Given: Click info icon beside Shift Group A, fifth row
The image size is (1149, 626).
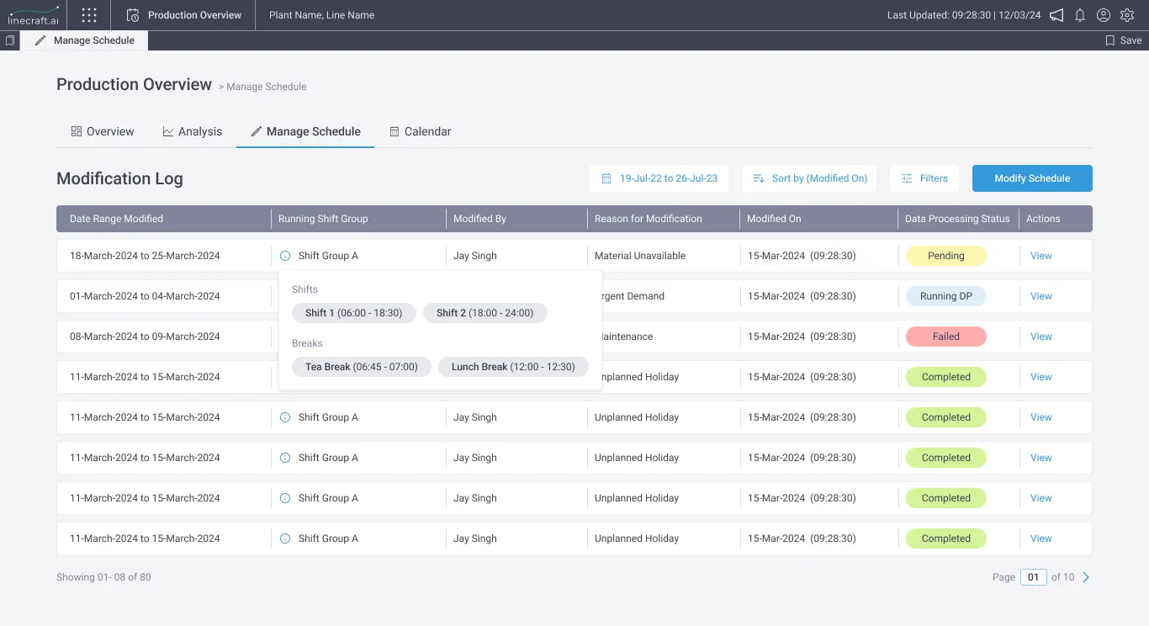Looking at the screenshot, I should [284, 417].
